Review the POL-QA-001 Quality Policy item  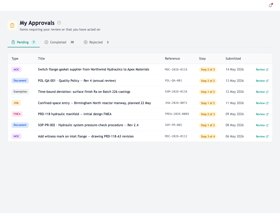[262, 81]
